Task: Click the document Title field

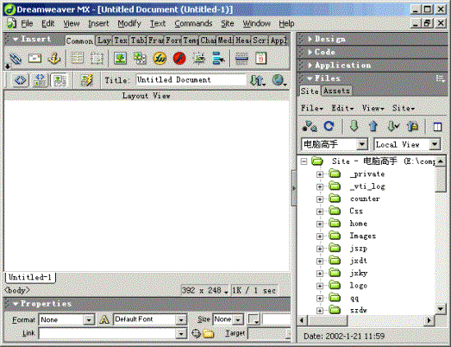Action: 191,79
